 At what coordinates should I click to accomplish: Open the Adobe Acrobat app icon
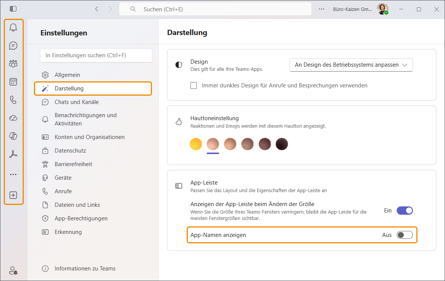tap(13, 154)
